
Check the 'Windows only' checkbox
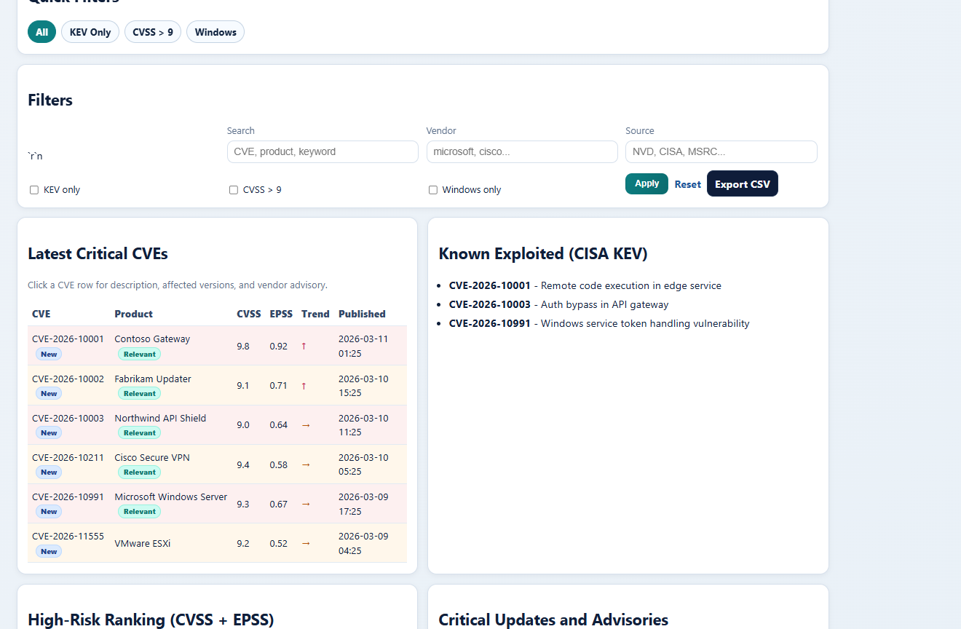tap(433, 190)
